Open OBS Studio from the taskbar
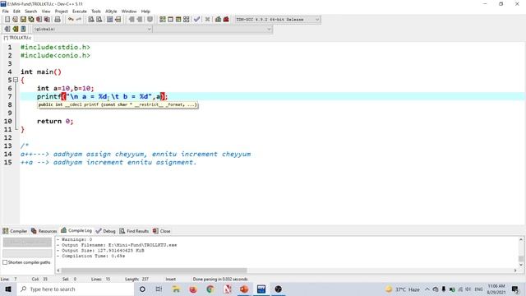Screen dimensions: 526x296 278,289
